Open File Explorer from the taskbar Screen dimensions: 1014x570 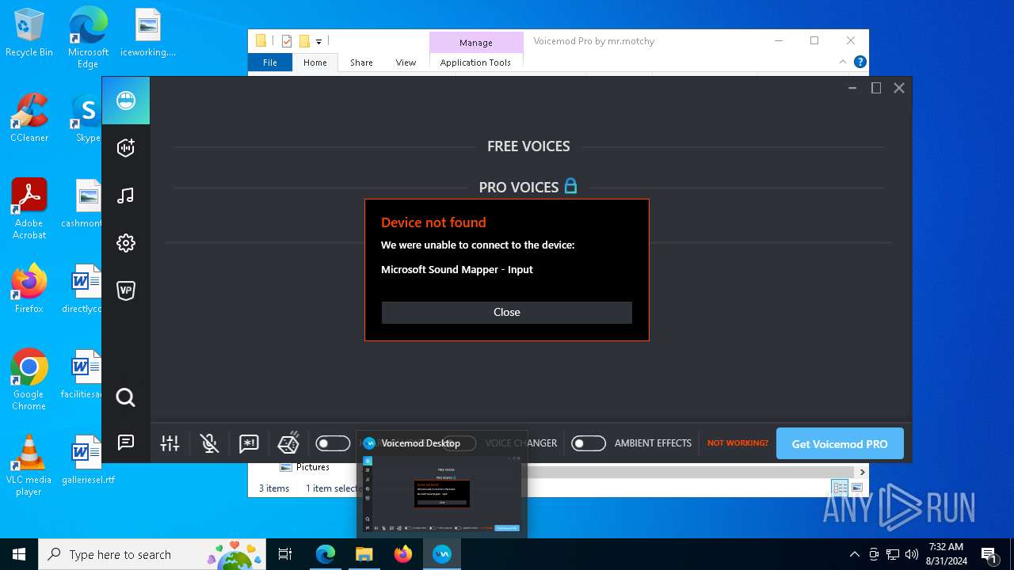(x=364, y=554)
